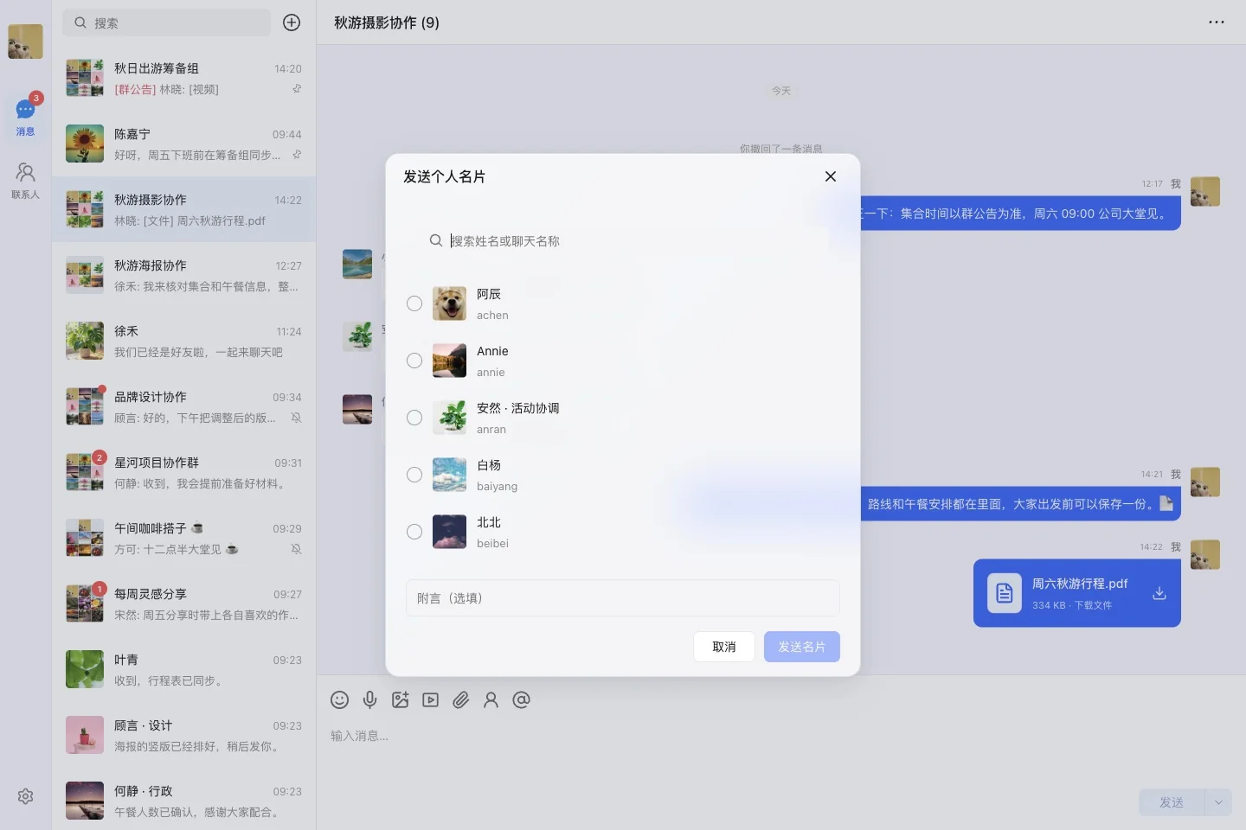Select the radio button for 白杨
Viewport: 1246px width, 830px height.
click(414, 475)
